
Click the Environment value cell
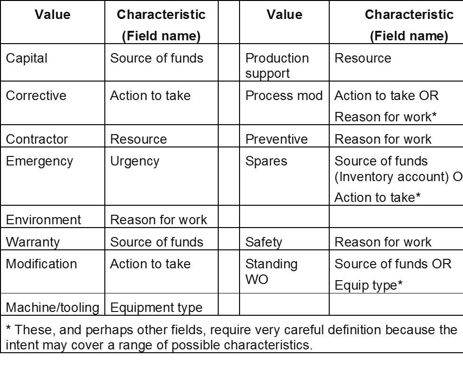tap(53, 216)
